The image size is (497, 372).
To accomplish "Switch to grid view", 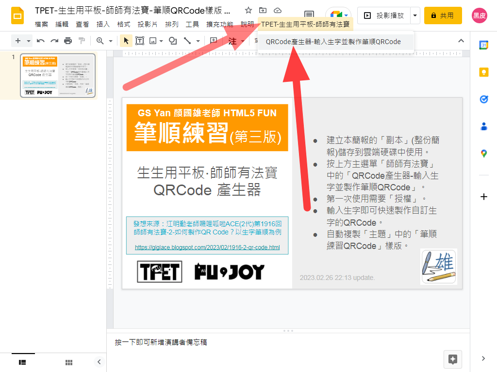I will click(69, 362).
